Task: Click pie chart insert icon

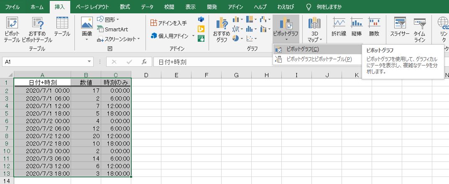Action: (236, 38)
